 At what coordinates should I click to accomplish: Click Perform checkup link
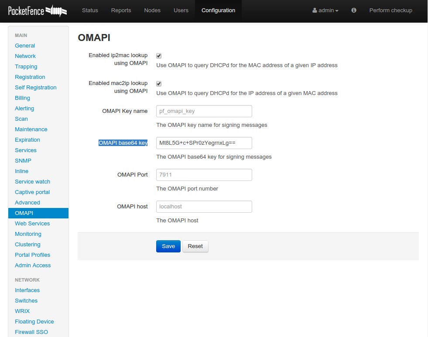tap(390, 10)
